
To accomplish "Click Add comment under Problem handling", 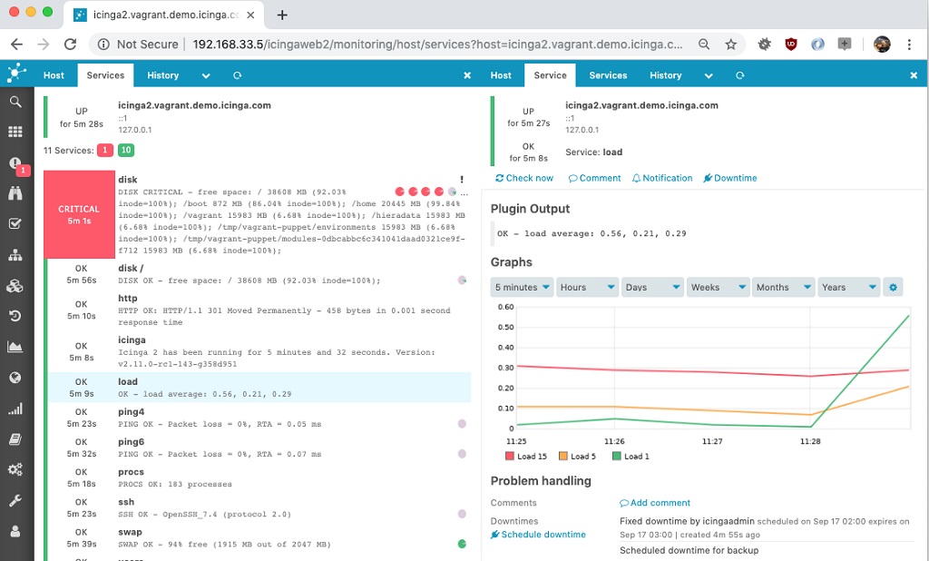I will pos(655,503).
